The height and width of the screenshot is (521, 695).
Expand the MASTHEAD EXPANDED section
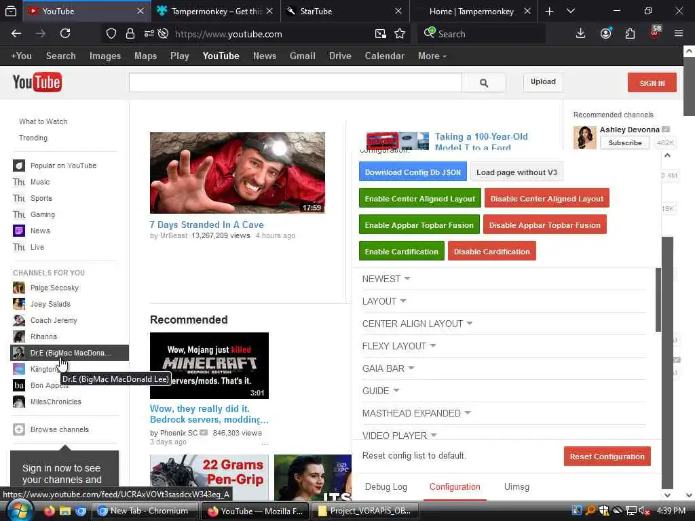(416, 413)
